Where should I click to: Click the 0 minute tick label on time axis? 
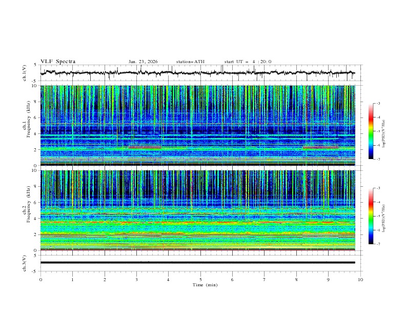pos(40,280)
